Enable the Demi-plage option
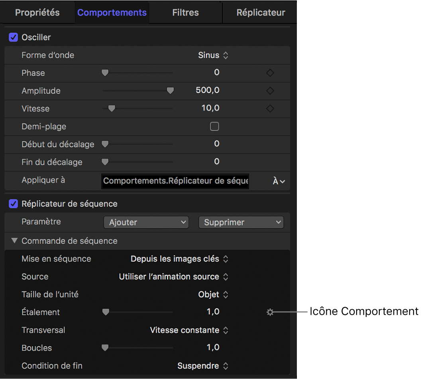Screen dimensions: 422x379 pyautogui.click(x=214, y=126)
